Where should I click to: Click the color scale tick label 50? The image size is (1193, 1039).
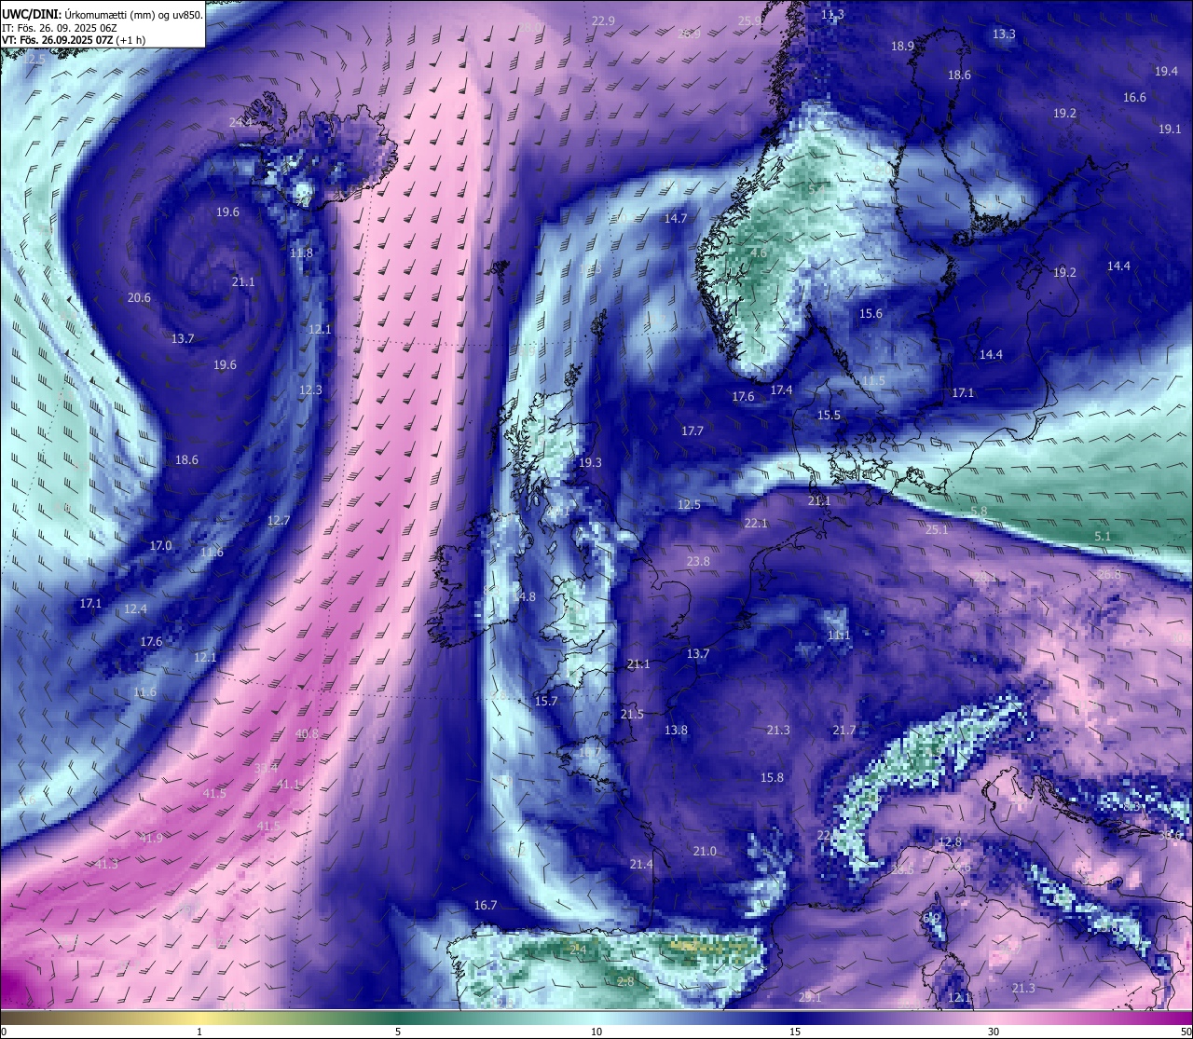(x=1185, y=1032)
